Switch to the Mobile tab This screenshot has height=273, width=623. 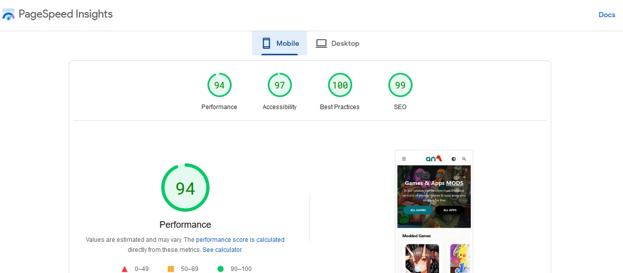[279, 43]
